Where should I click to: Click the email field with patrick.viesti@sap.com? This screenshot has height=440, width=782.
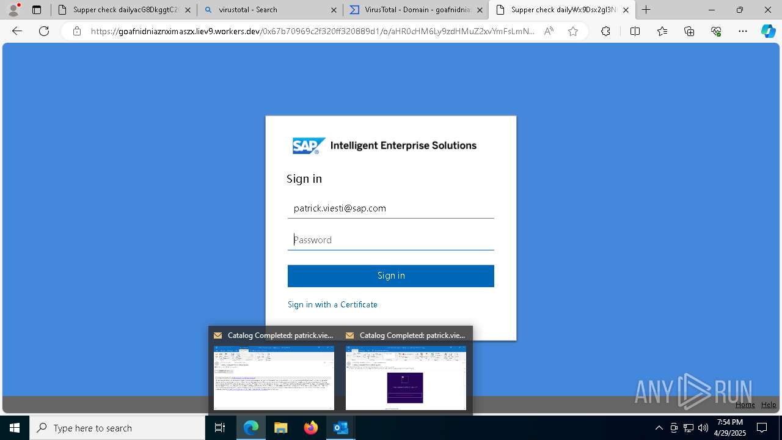(x=391, y=208)
